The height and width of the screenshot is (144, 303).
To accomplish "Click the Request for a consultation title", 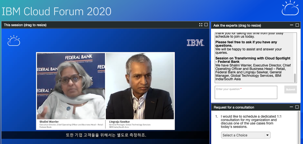I will pos(234,107).
